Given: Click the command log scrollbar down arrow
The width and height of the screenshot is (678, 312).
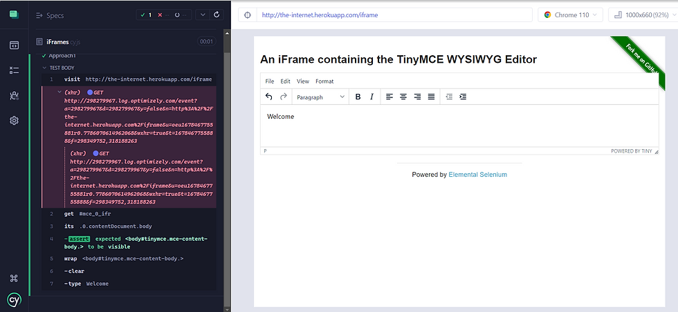Looking at the screenshot, I should (228, 309).
